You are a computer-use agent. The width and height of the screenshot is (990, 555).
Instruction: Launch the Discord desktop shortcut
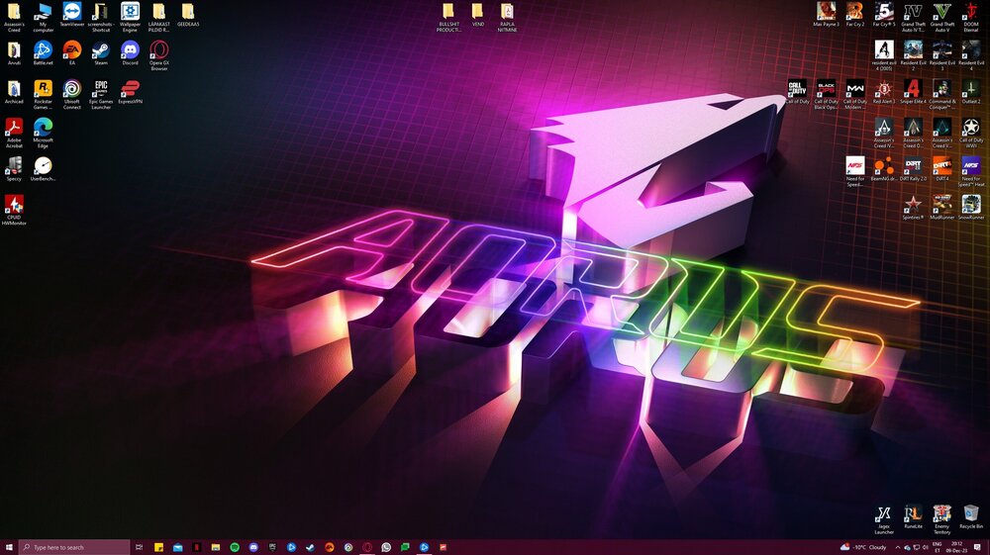130,53
